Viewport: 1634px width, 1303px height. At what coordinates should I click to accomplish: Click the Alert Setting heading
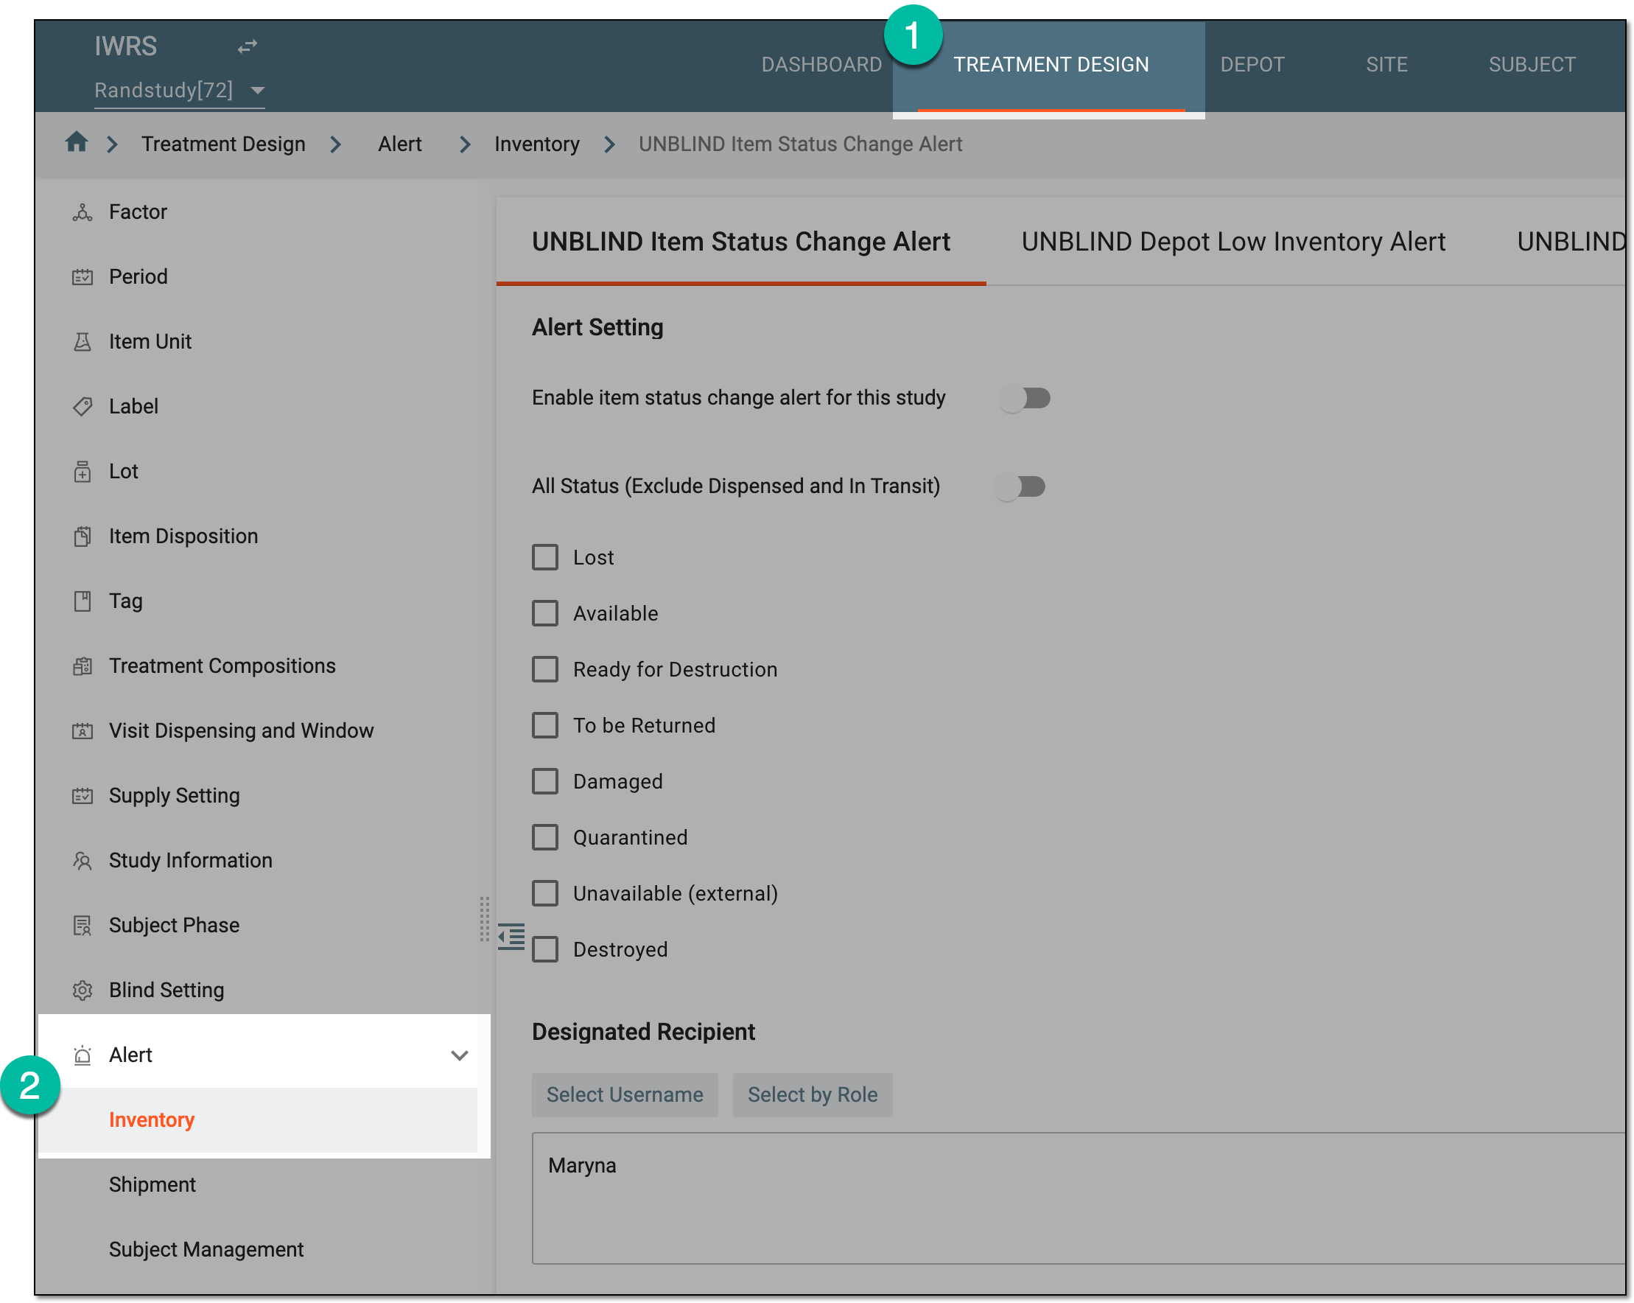(x=597, y=327)
